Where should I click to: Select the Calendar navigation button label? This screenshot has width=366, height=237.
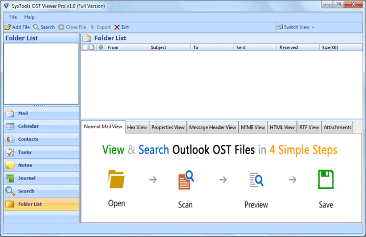[x=29, y=126]
